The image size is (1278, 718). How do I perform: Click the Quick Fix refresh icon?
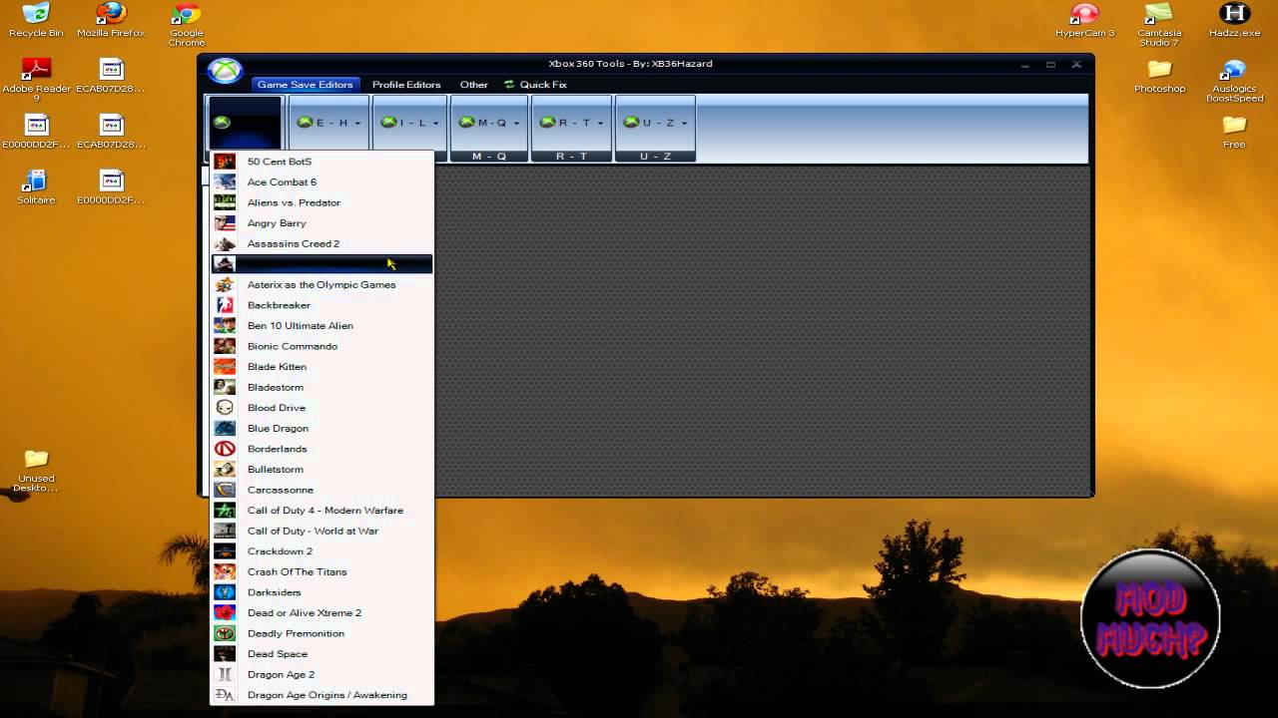click(x=509, y=85)
